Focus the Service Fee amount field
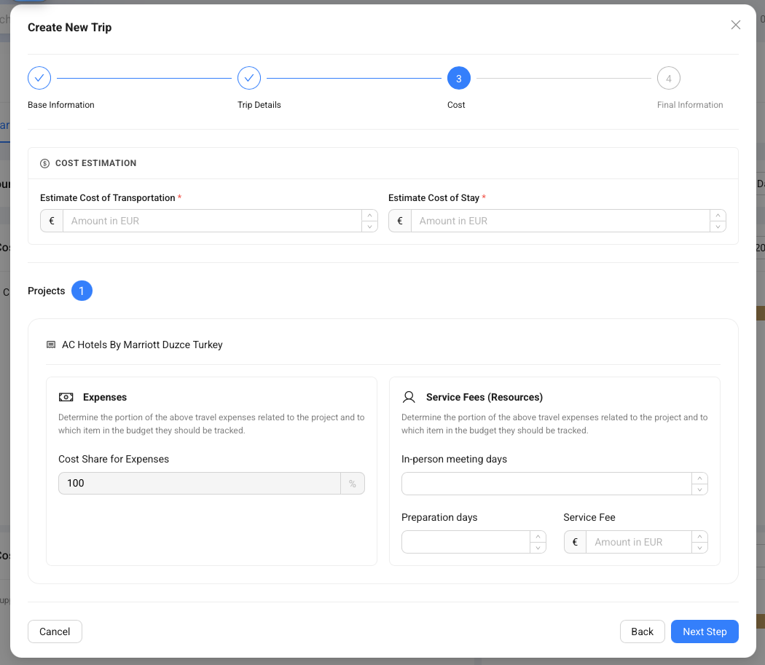The image size is (765, 665). click(639, 542)
